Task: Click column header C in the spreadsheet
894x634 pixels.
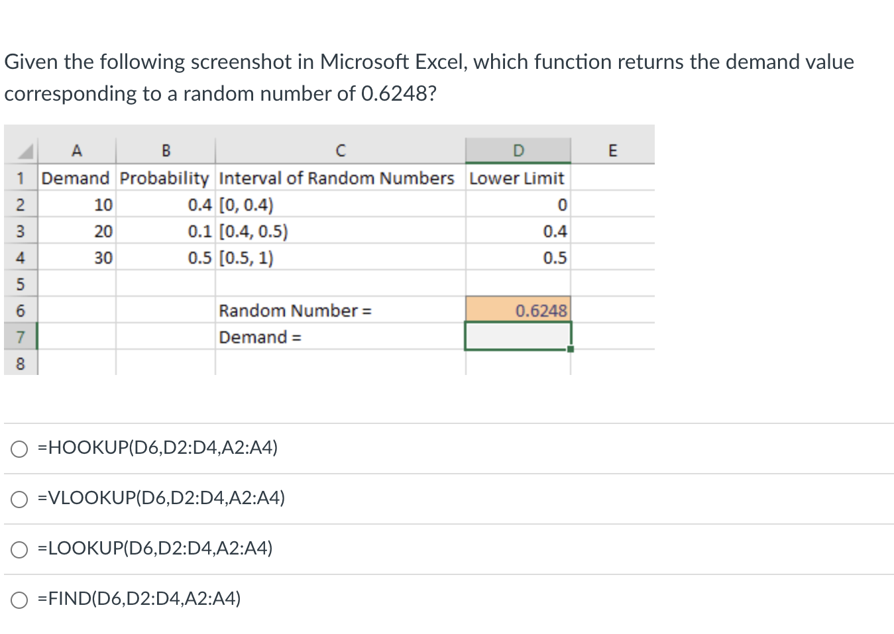Action: click(339, 150)
